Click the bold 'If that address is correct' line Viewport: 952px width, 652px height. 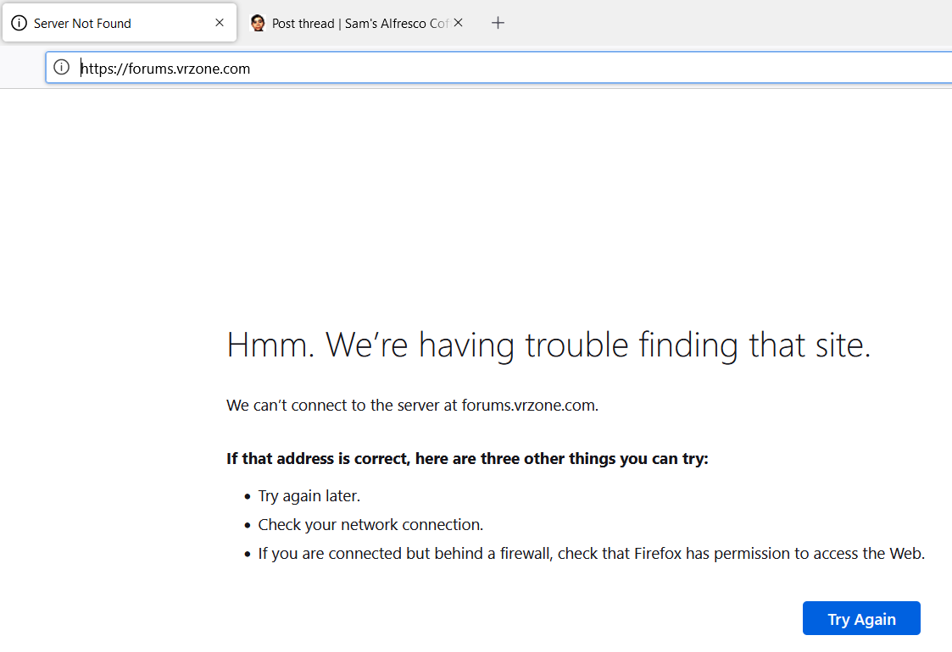(467, 459)
